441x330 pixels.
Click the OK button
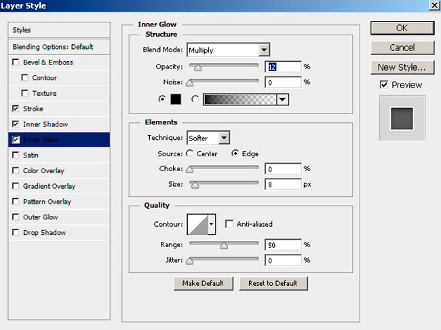pyautogui.click(x=402, y=28)
